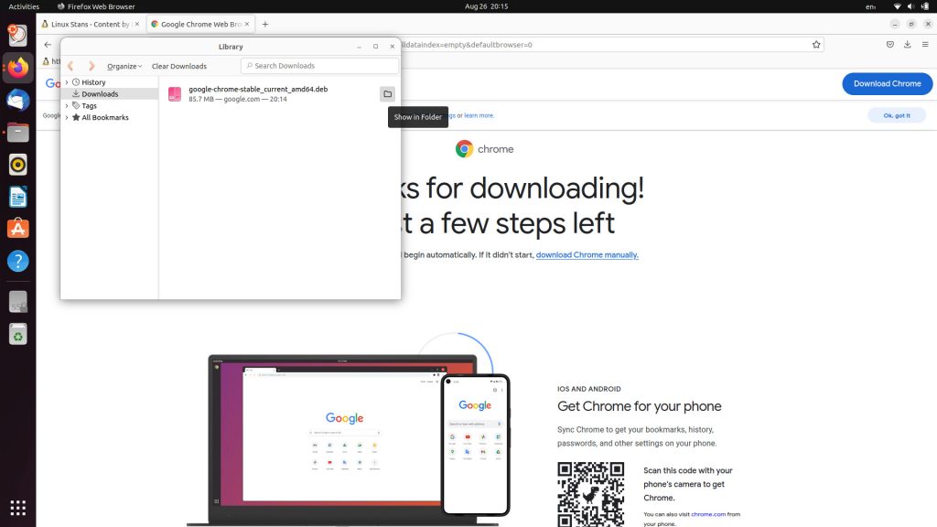Open the Firefox downloads toolbar icon
Viewport: 937px width, 527px height.
pos(907,45)
